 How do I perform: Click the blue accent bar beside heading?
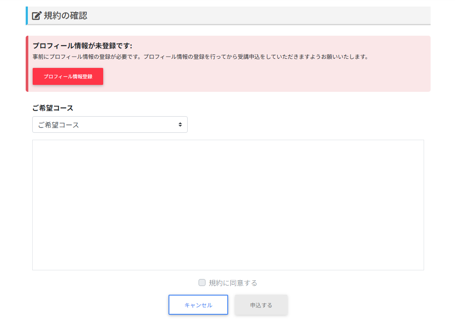(x=27, y=16)
